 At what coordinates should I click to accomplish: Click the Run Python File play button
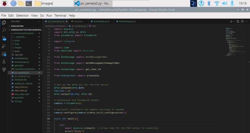[231, 21]
